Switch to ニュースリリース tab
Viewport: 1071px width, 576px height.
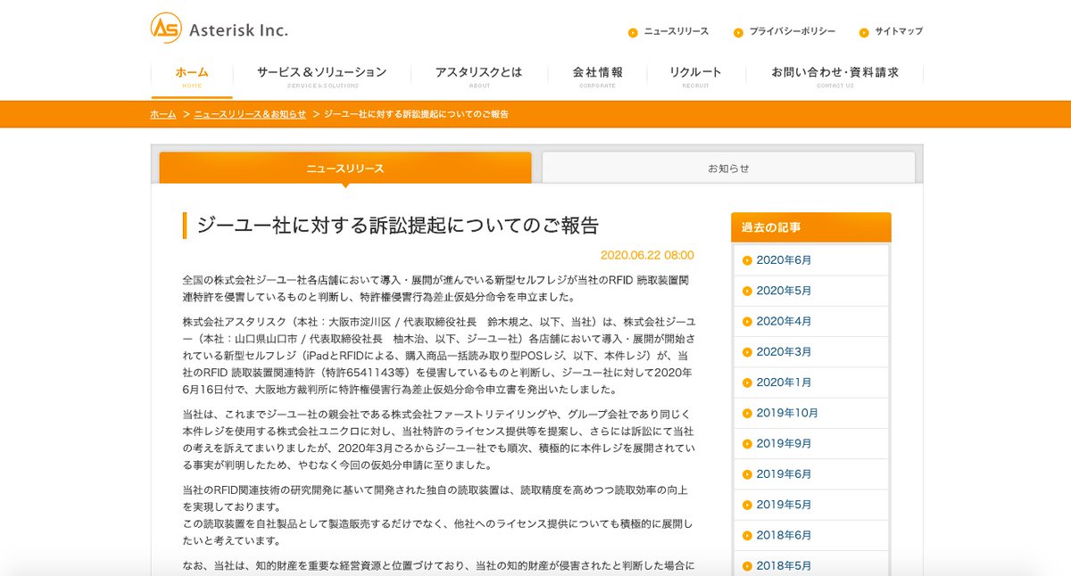point(345,168)
